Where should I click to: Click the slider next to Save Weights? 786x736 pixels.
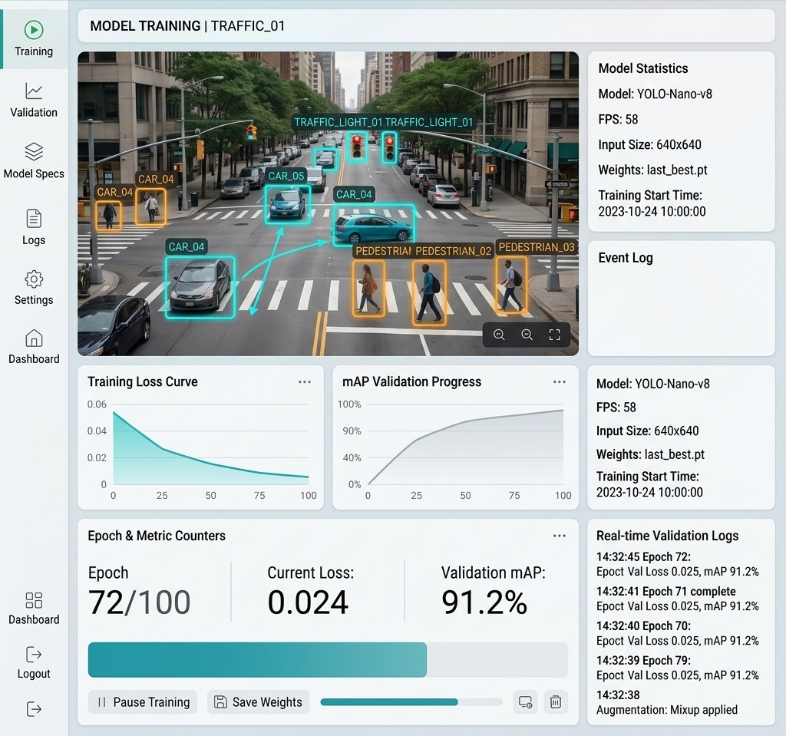coord(411,702)
